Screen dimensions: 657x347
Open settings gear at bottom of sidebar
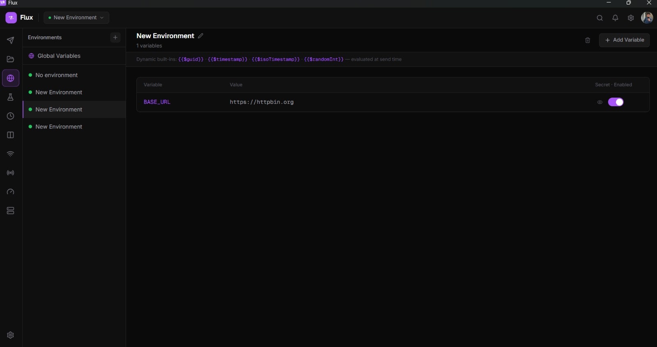click(x=11, y=335)
